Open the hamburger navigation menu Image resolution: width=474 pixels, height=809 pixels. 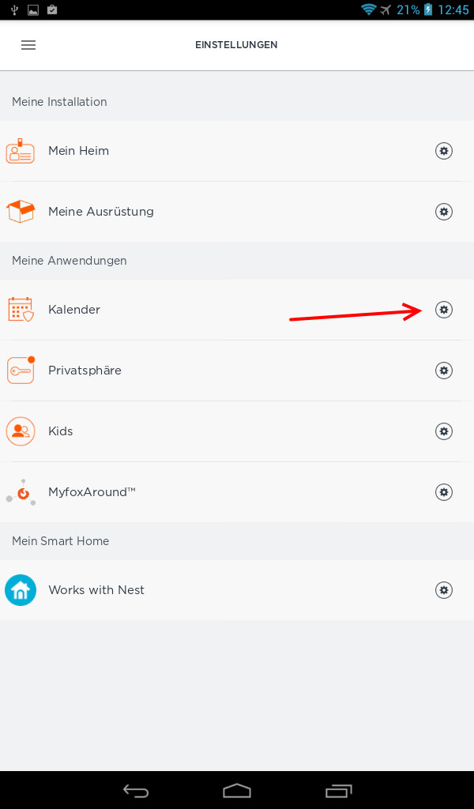(x=28, y=45)
